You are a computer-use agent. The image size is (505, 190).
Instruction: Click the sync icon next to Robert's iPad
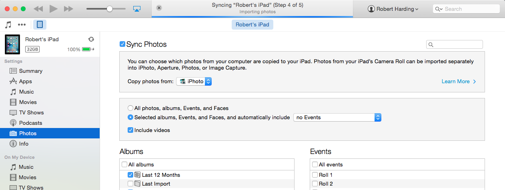[91, 39]
